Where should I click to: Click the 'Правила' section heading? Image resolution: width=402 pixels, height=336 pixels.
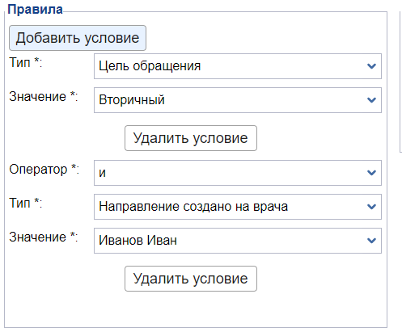coord(35,10)
